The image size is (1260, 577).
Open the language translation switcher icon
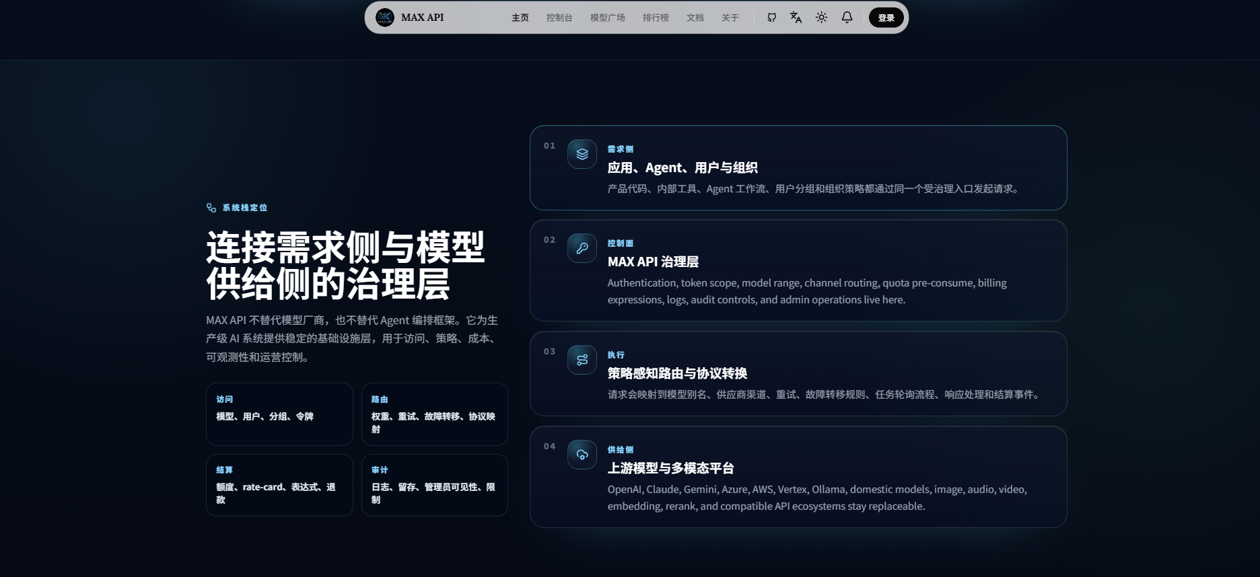pyautogui.click(x=796, y=17)
